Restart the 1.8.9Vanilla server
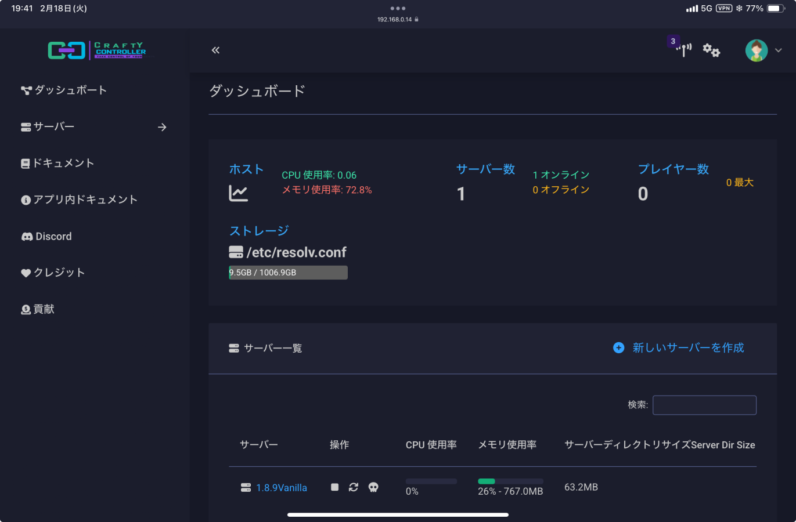This screenshot has height=522, width=796. tap(354, 487)
